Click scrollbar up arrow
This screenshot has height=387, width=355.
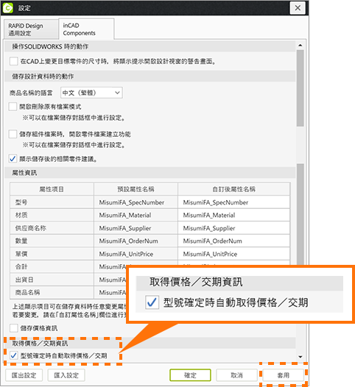pos(300,46)
